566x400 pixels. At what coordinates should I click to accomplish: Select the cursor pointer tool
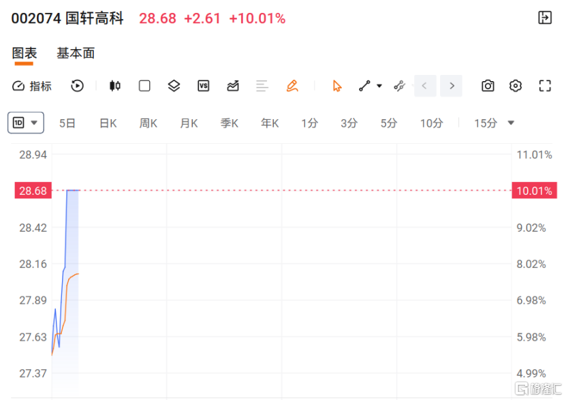click(x=337, y=86)
